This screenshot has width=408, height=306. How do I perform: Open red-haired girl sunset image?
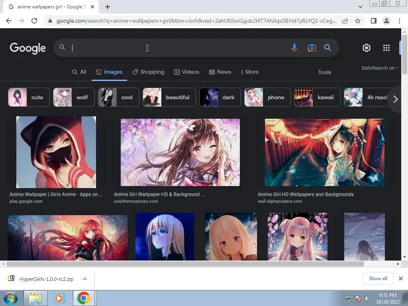point(68,237)
